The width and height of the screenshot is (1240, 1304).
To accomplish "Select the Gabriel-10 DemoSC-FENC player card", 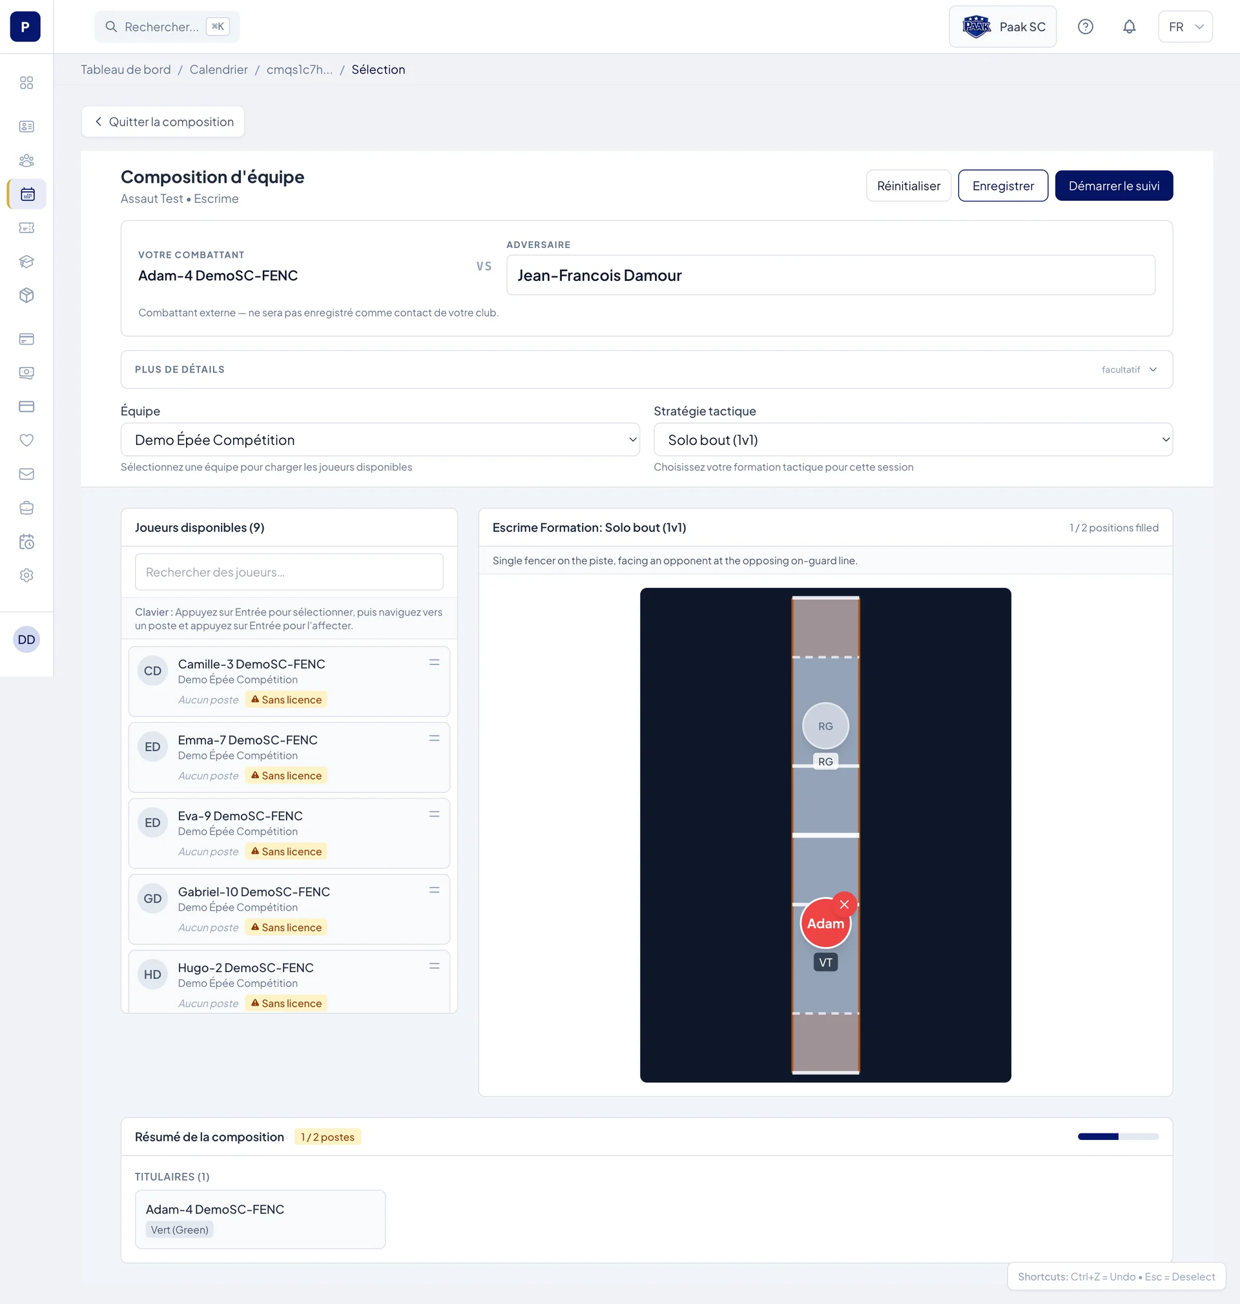I will [289, 909].
